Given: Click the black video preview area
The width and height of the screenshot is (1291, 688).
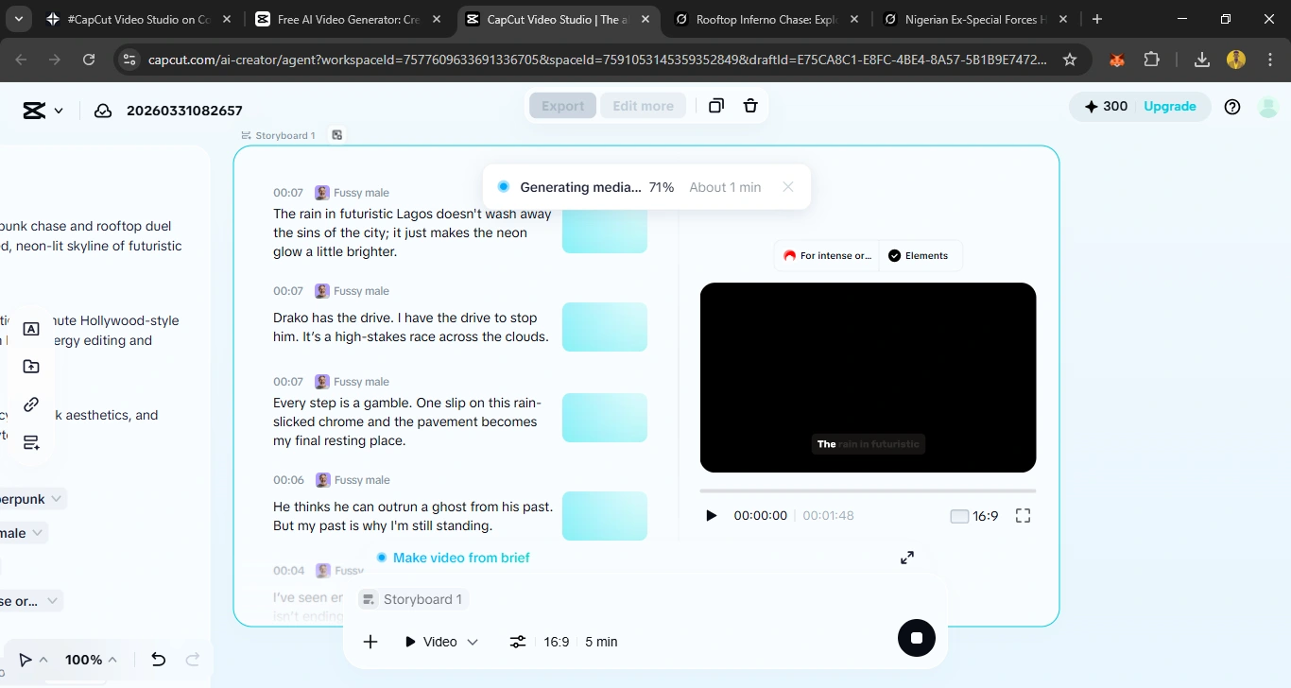Looking at the screenshot, I should pos(868,377).
